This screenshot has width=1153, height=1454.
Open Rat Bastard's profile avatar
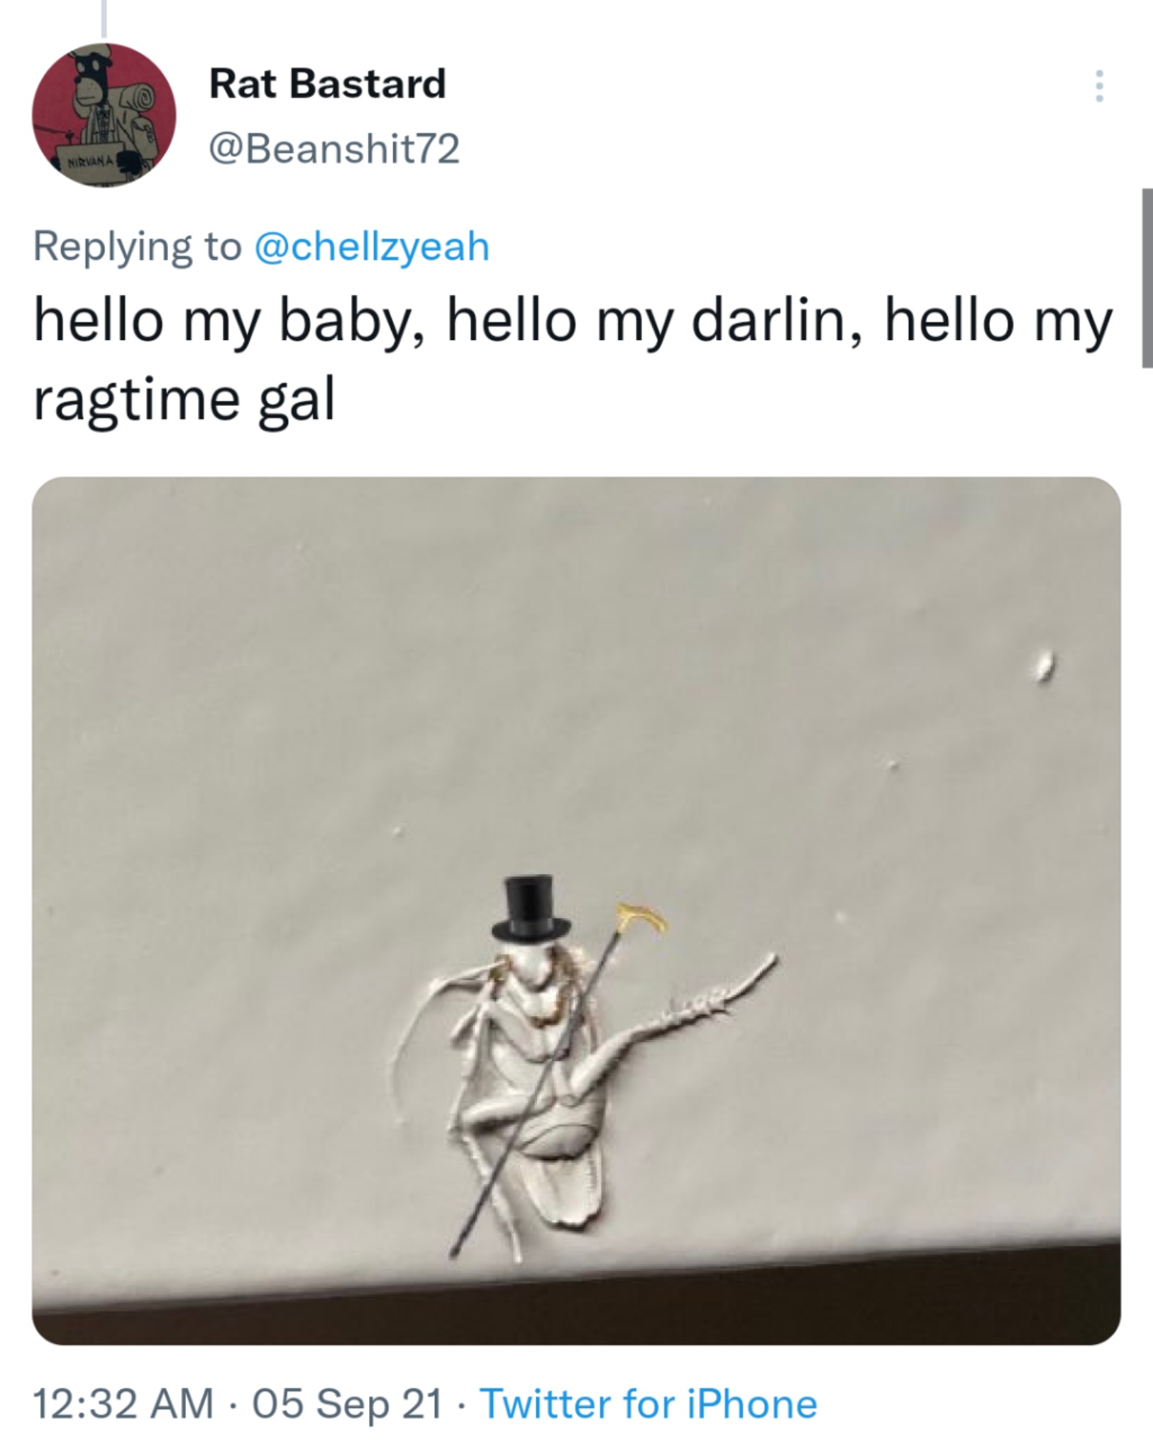(x=104, y=115)
